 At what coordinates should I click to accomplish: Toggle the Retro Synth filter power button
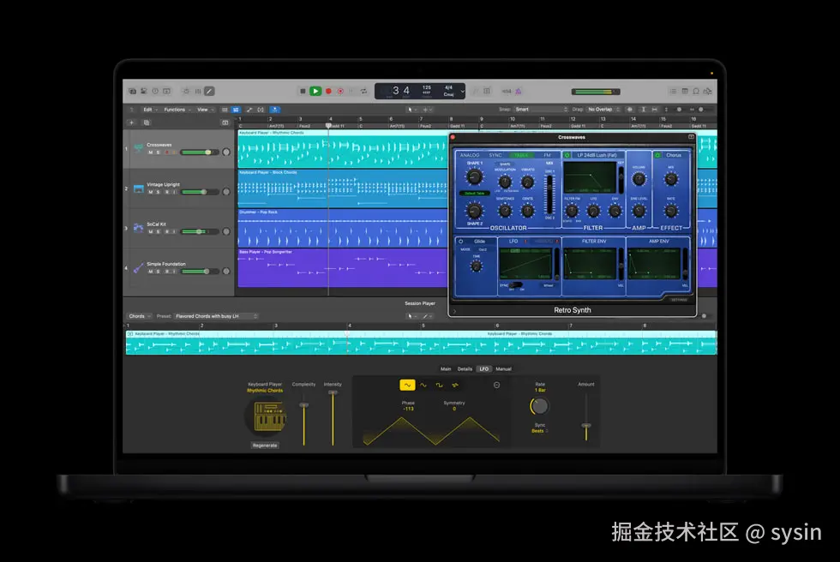point(567,155)
